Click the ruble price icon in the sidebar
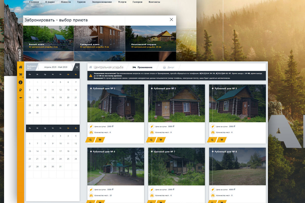The image size is (305, 203). (x=21, y=90)
